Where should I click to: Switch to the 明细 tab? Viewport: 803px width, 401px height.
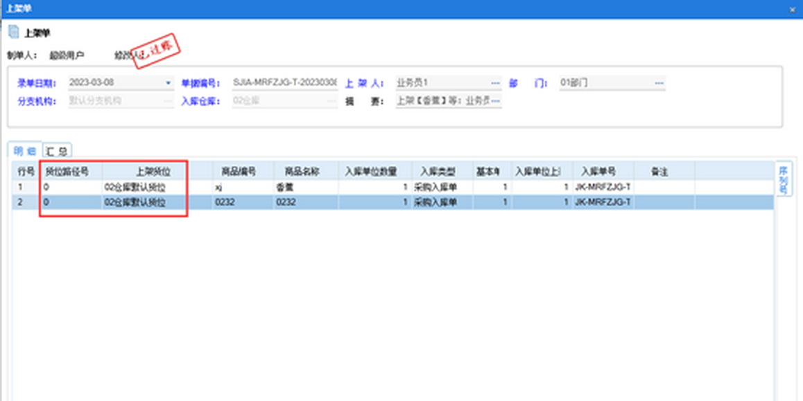(24, 150)
